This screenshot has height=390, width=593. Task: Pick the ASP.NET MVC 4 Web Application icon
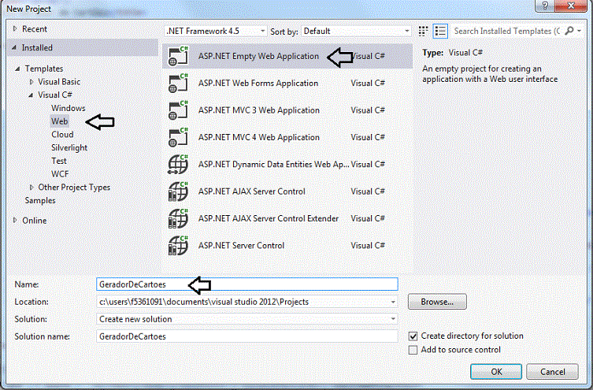point(178,137)
